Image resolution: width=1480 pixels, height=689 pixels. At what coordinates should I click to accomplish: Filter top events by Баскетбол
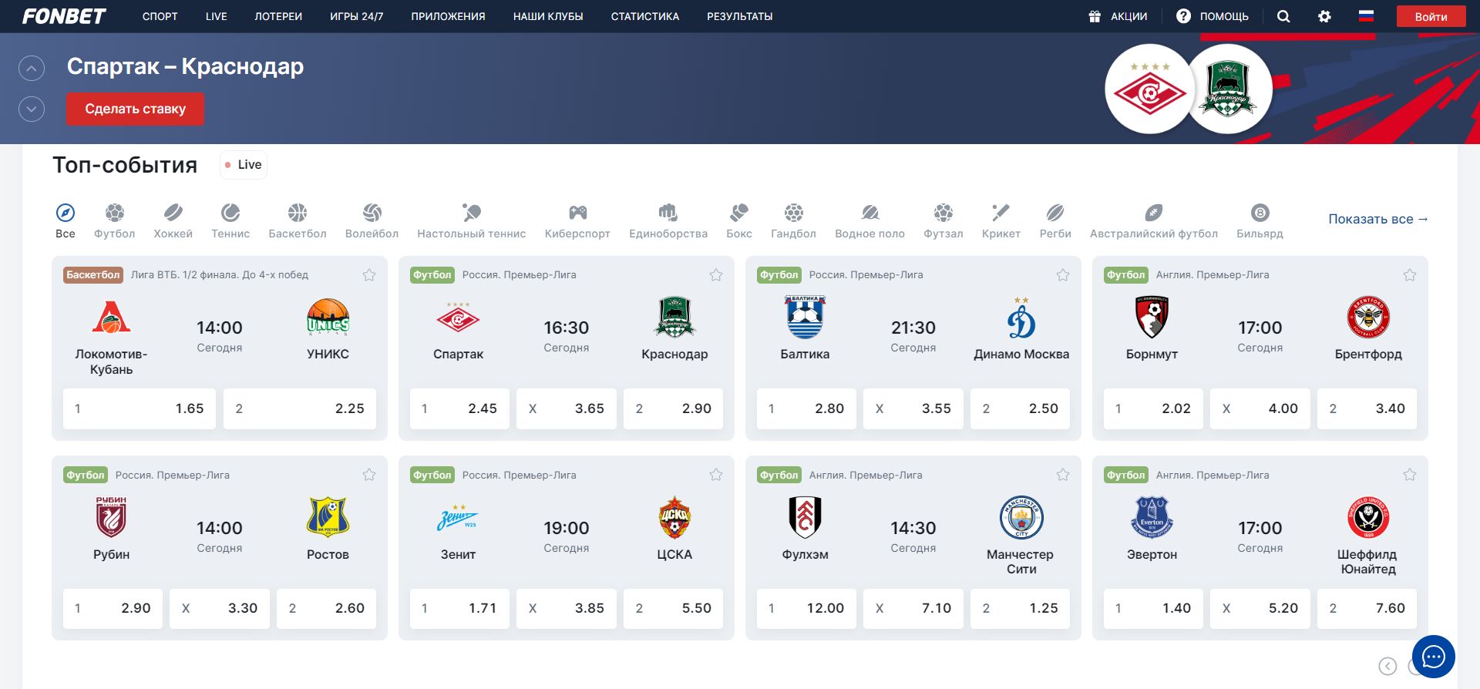point(298,221)
